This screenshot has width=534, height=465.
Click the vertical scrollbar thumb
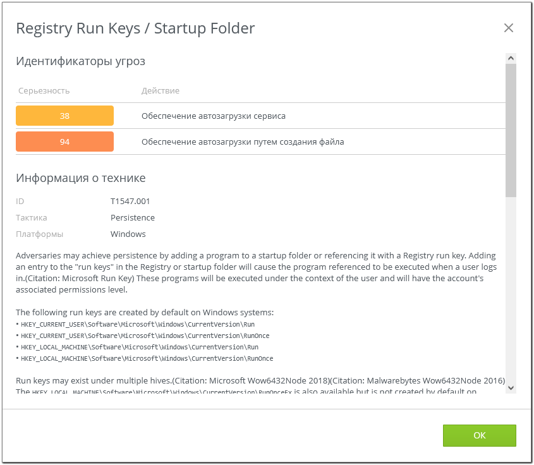[x=511, y=130]
